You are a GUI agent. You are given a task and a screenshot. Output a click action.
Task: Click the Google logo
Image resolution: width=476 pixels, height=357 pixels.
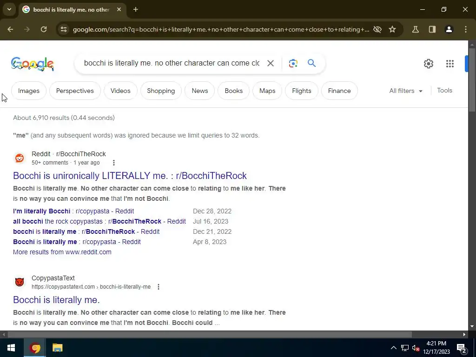(x=33, y=64)
